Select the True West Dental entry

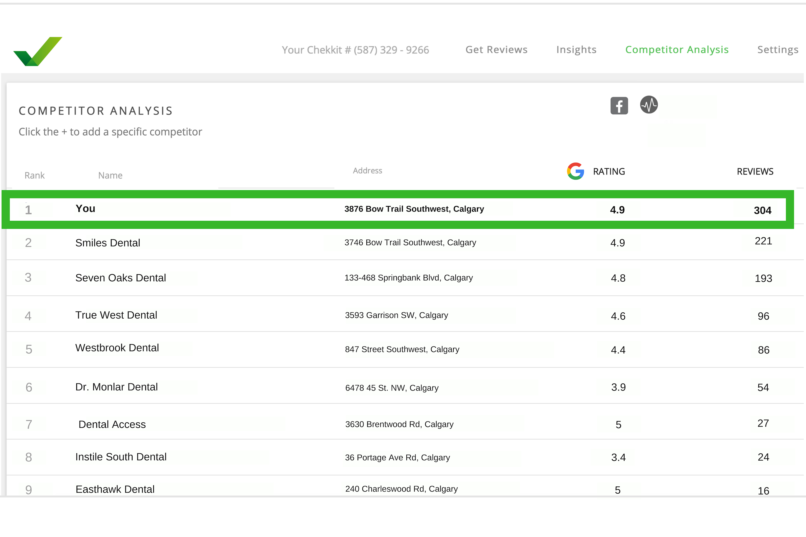tap(116, 315)
